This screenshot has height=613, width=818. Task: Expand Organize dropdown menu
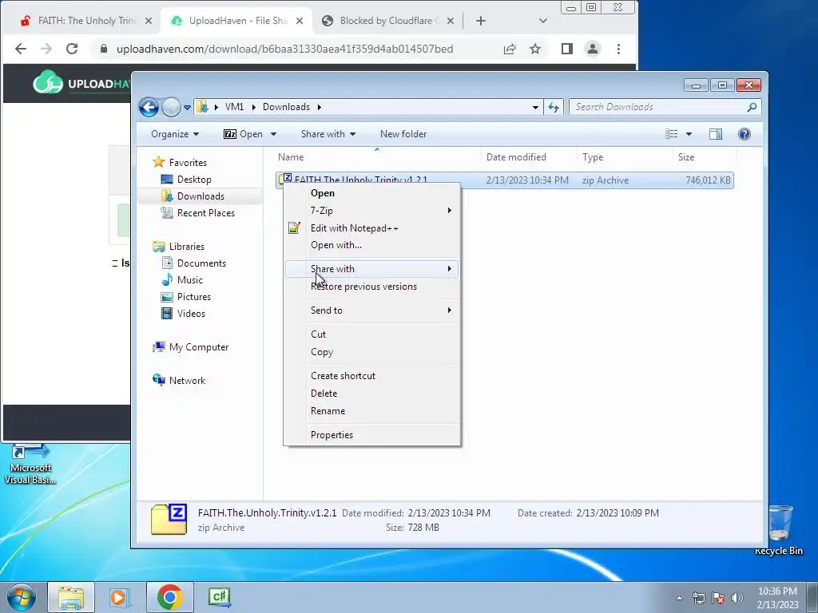click(175, 134)
